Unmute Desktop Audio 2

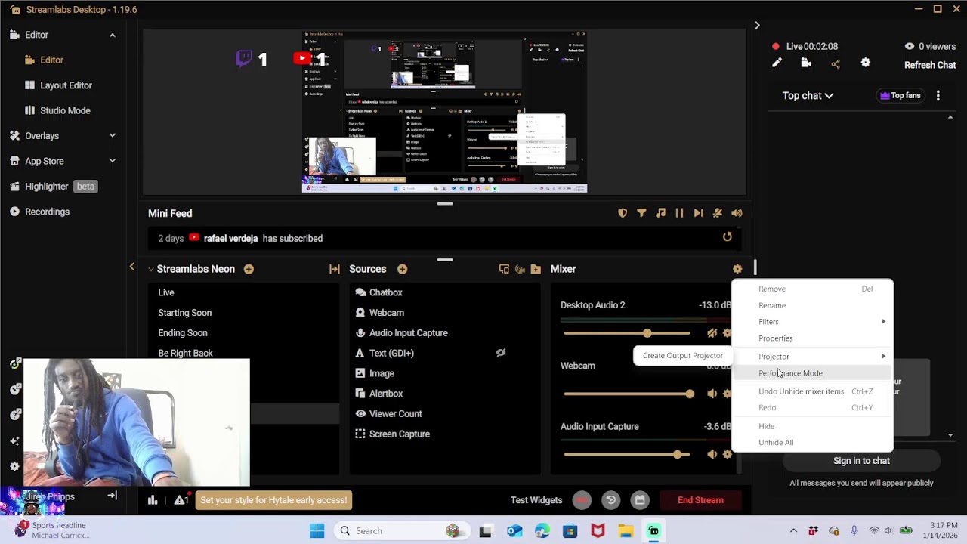click(x=712, y=333)
